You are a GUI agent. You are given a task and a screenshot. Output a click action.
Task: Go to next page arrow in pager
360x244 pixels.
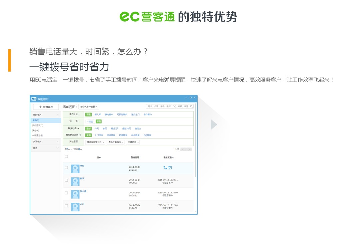point(189,149)
